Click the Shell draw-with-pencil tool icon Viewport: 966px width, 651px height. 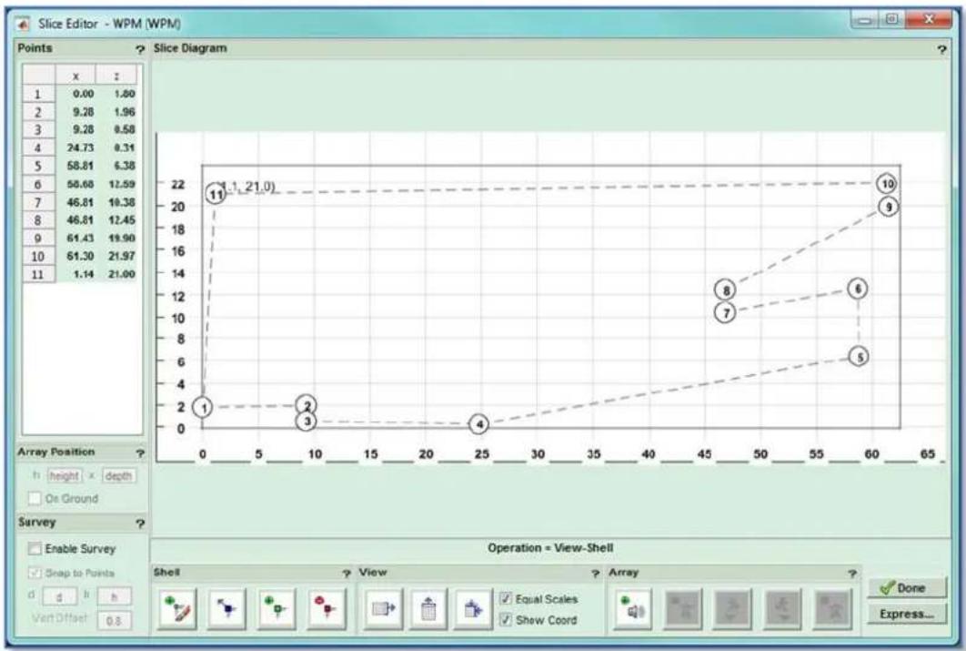tap(177, 609)
